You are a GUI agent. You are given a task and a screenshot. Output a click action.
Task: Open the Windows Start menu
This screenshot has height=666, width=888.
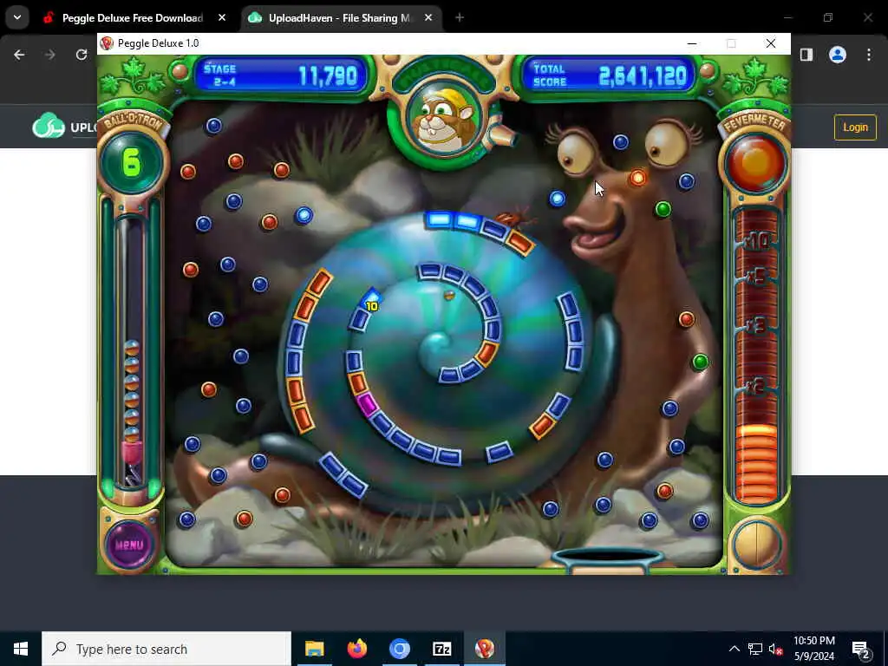click(21, 649)
